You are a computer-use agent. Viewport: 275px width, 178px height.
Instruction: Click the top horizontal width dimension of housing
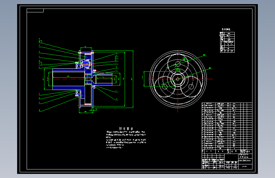pyautogui.click(x=86, y=48)
